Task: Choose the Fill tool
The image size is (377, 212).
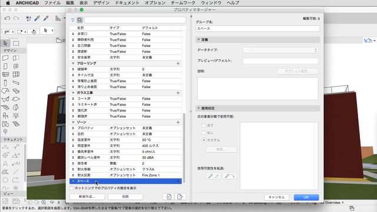Action: tap(5, 172)
